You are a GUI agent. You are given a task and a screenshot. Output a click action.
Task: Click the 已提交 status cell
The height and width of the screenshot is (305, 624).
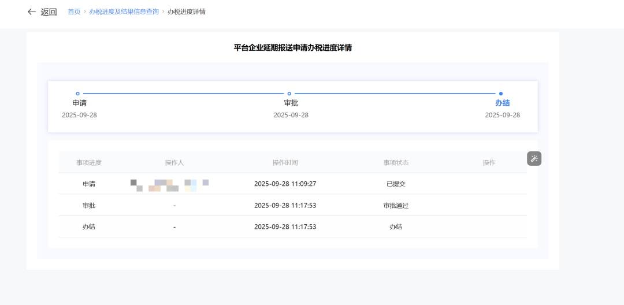coord(396,184)
